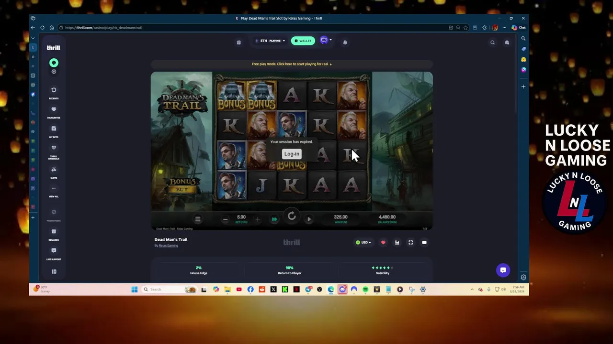613x344 pixels.
Task: Start autoplay with the play arrow button
Action: coord(309,219)
